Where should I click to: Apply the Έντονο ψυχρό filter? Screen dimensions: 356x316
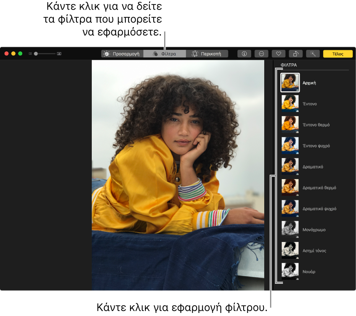point(290,146)
